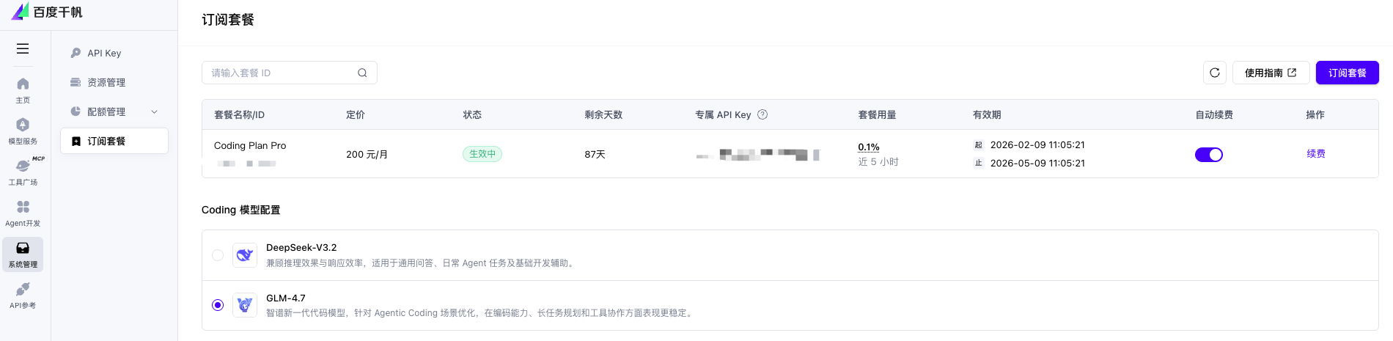Click the search magnifier icon
This screenshot has height=341, width=1393.
(x=362, y=73)
